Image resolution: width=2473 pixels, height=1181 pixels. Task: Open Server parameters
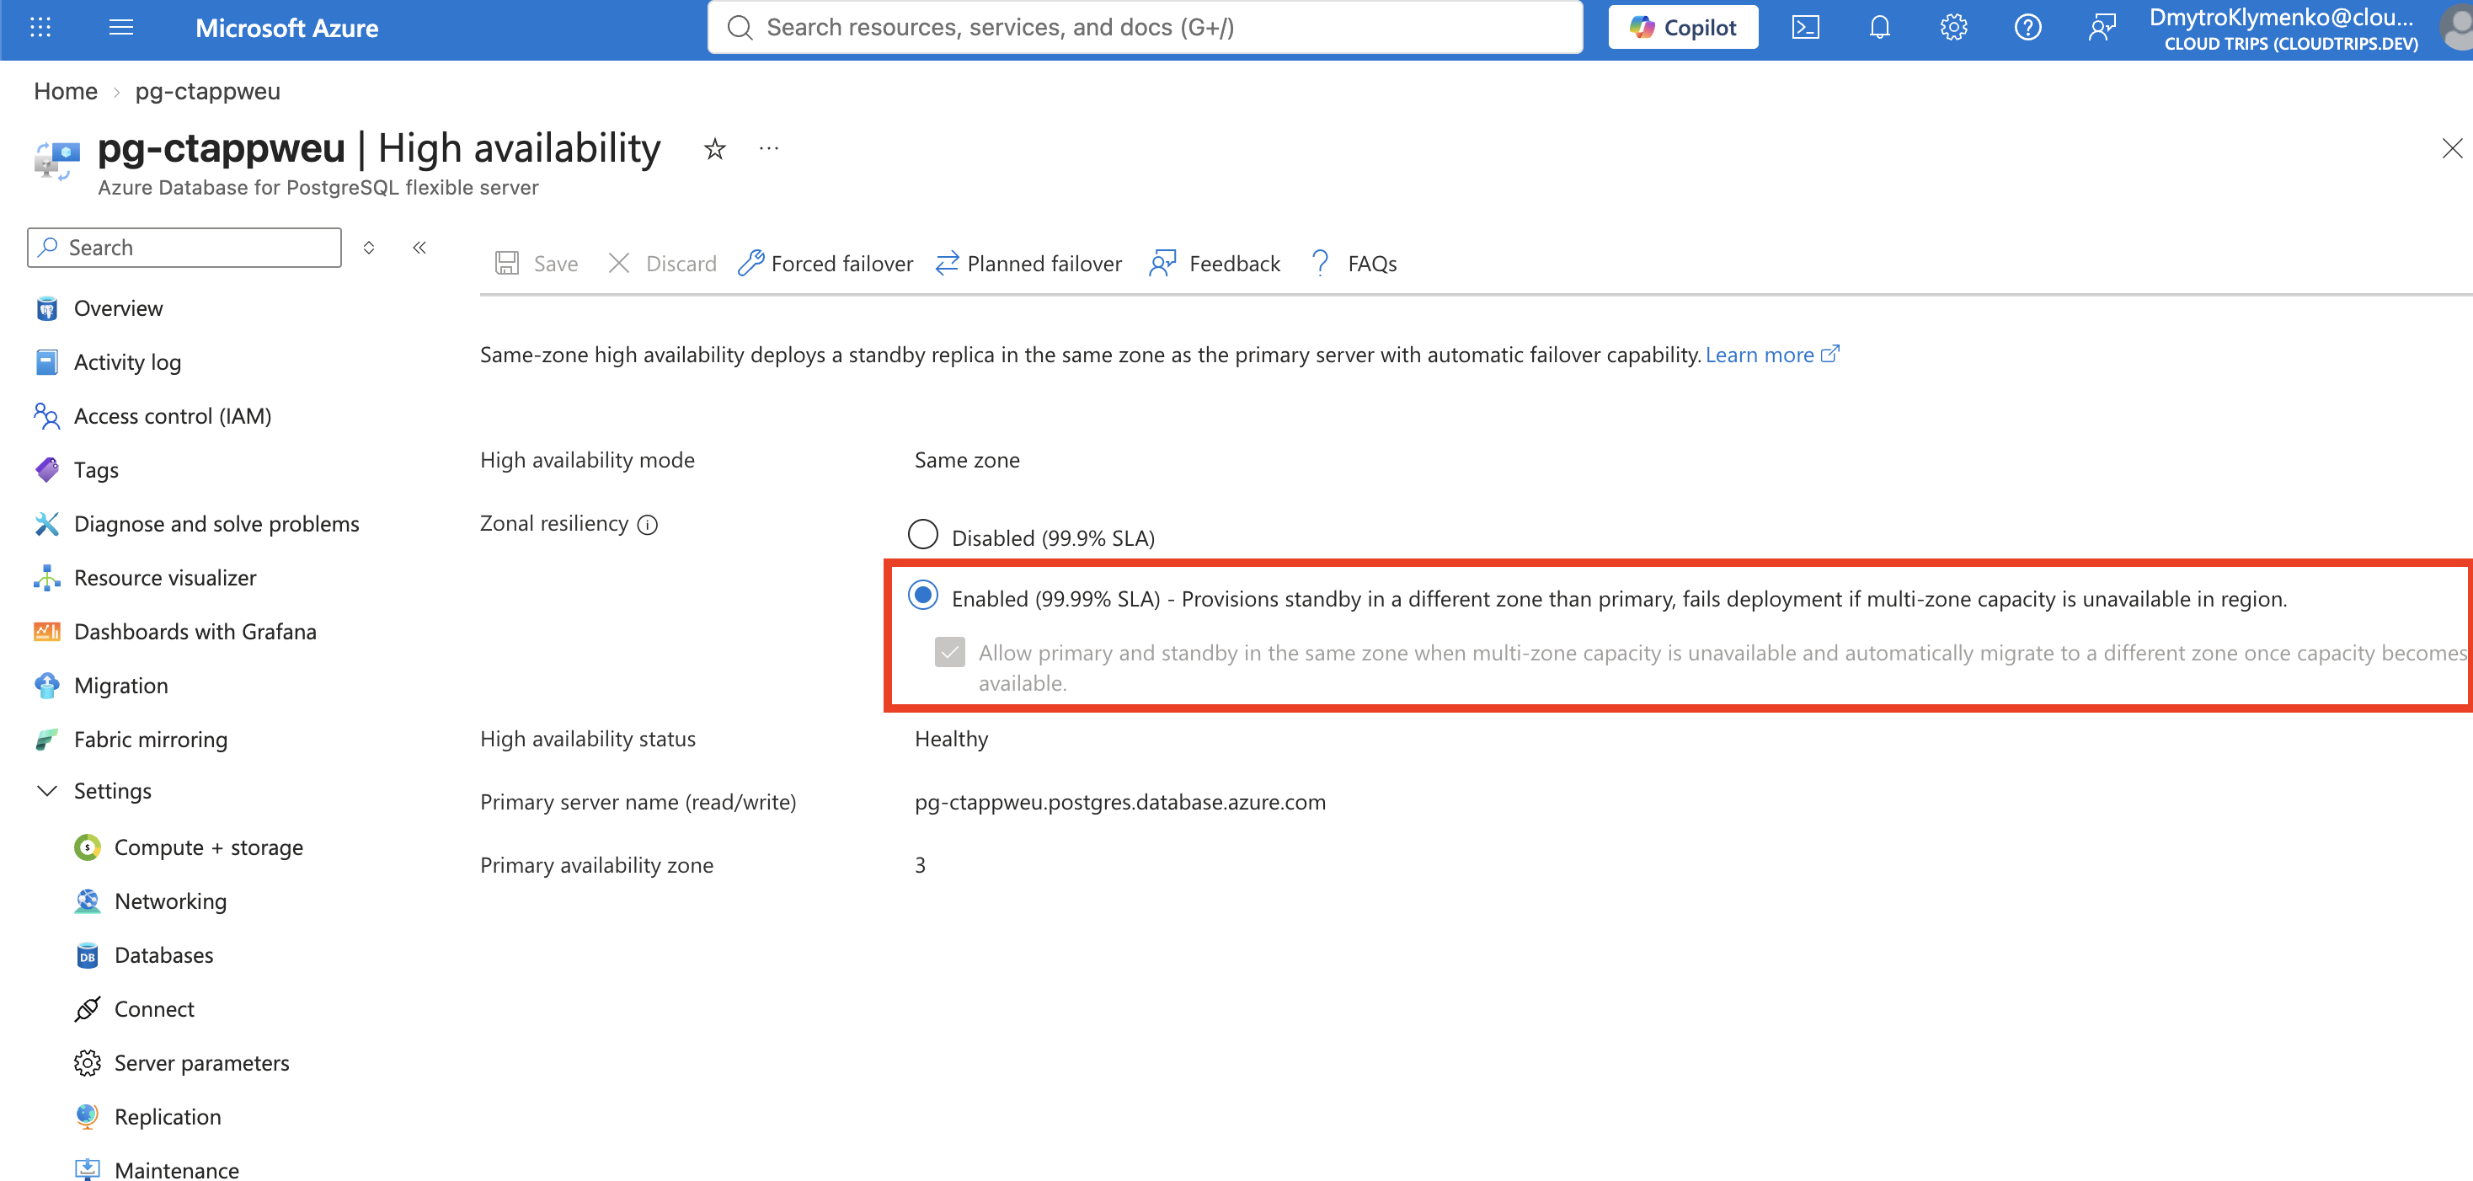[201, 1063]
